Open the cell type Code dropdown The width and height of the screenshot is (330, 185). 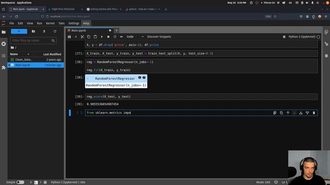click(135, 36)
